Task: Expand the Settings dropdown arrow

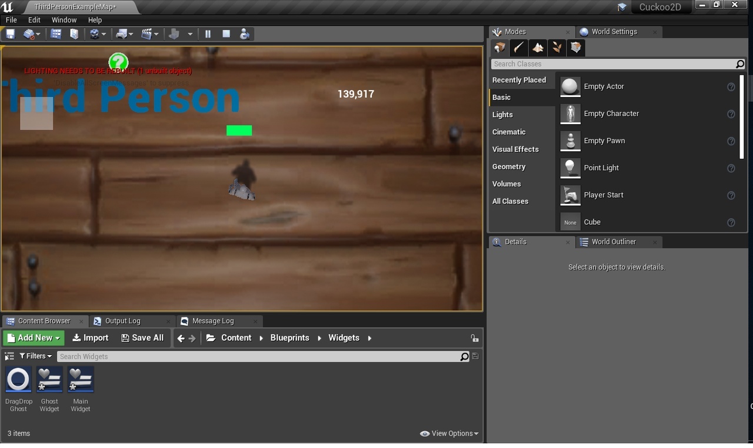Action: tap(104, 34)
